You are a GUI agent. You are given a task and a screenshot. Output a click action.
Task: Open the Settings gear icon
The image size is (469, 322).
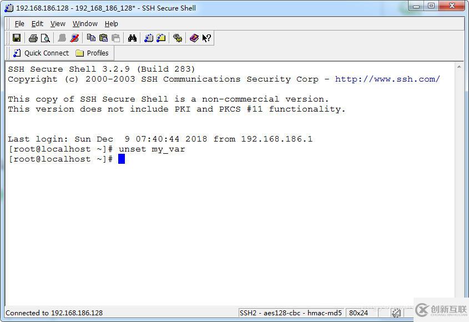(178, 38)
